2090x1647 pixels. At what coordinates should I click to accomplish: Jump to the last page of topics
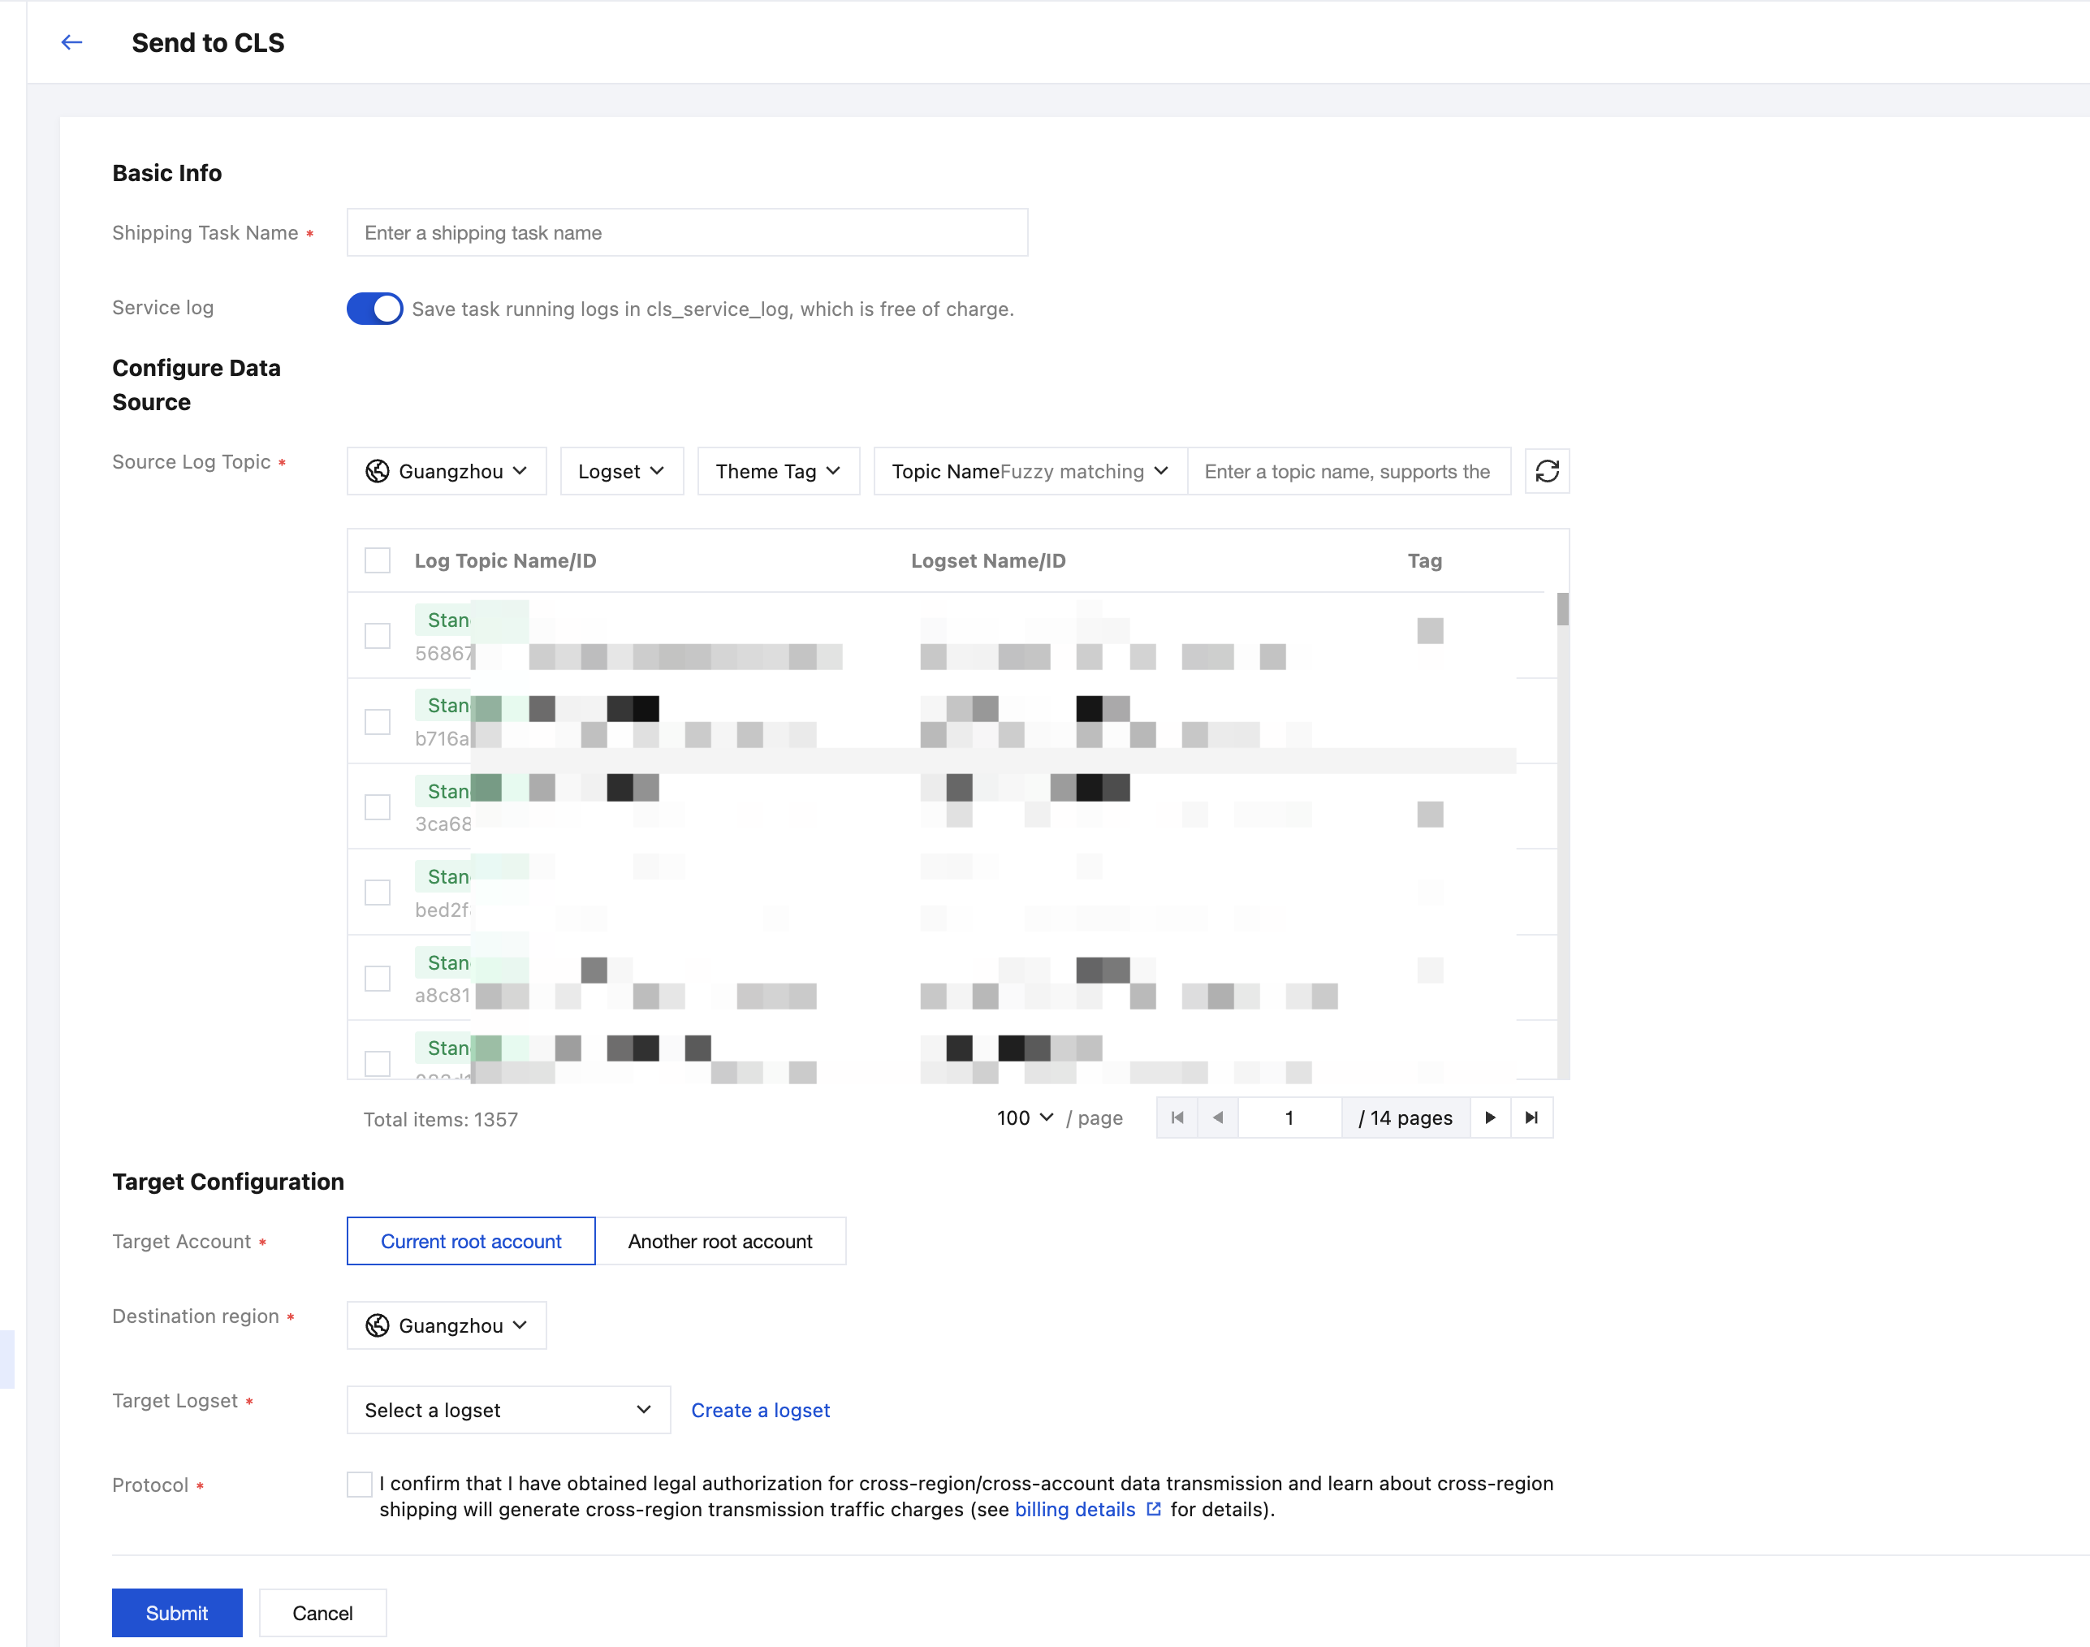[x=1532, y=1117]
